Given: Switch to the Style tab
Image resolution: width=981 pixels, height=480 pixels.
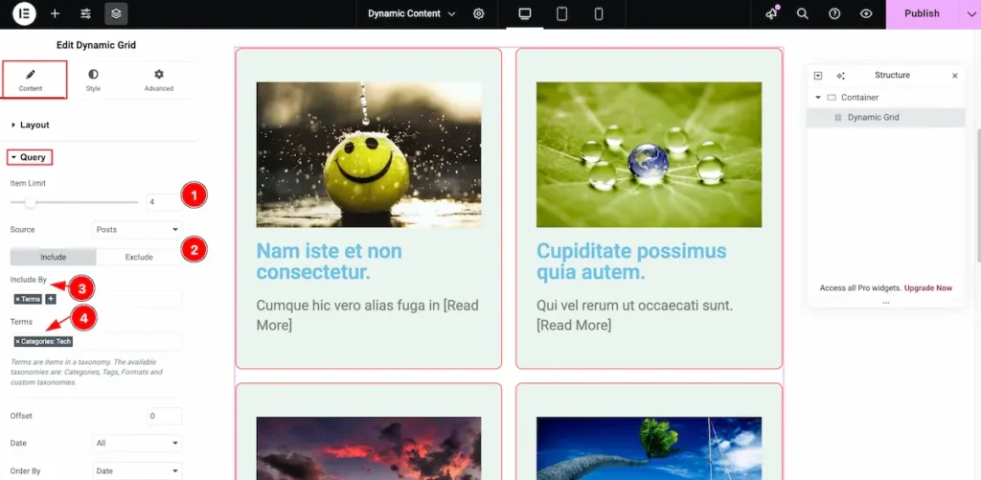Looking at the screenshot, I should tap(93, 80).
